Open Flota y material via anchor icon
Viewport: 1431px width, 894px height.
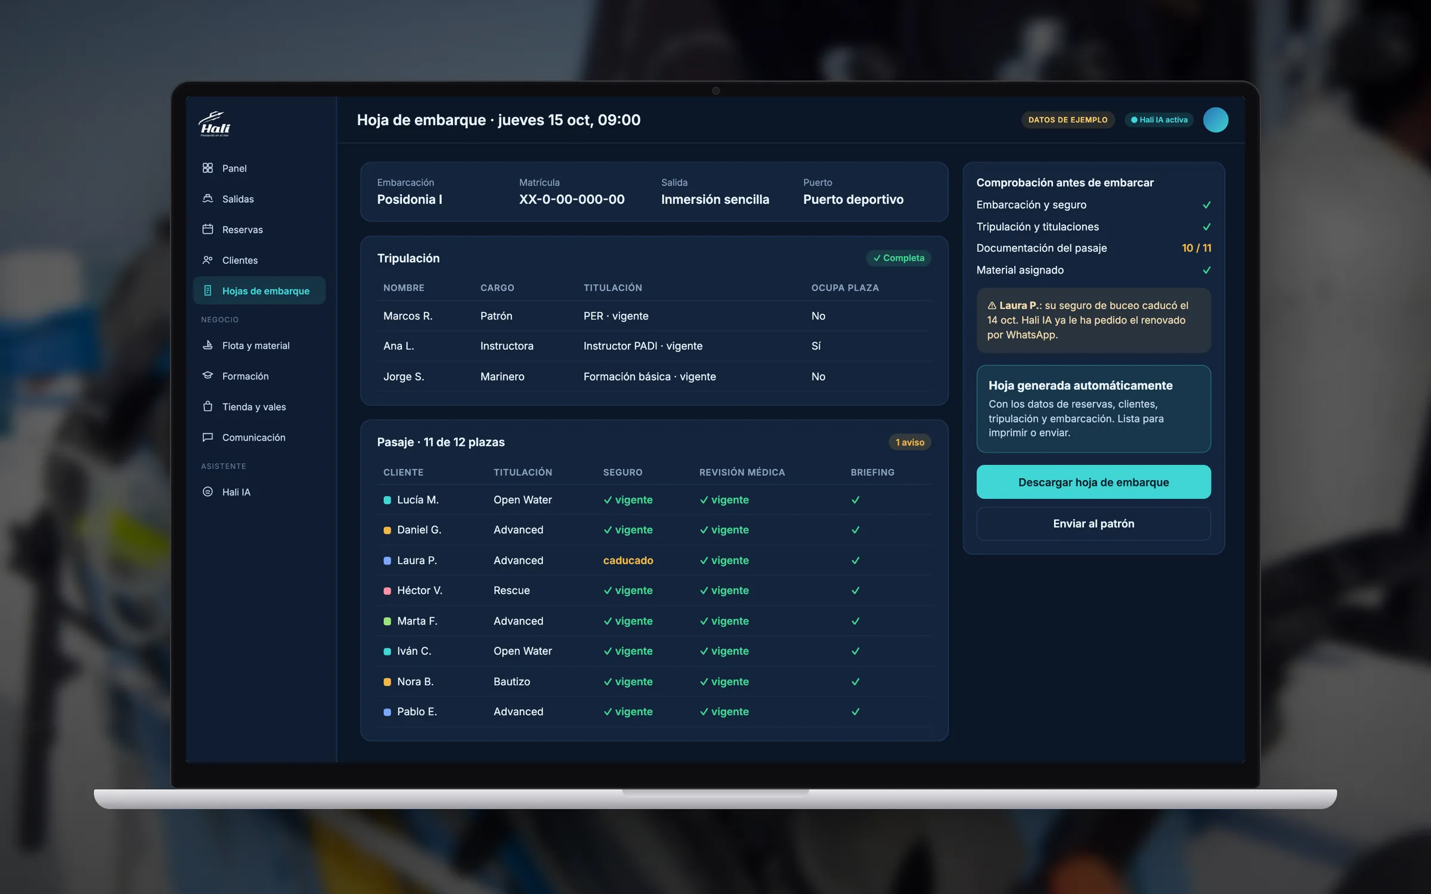207,345
